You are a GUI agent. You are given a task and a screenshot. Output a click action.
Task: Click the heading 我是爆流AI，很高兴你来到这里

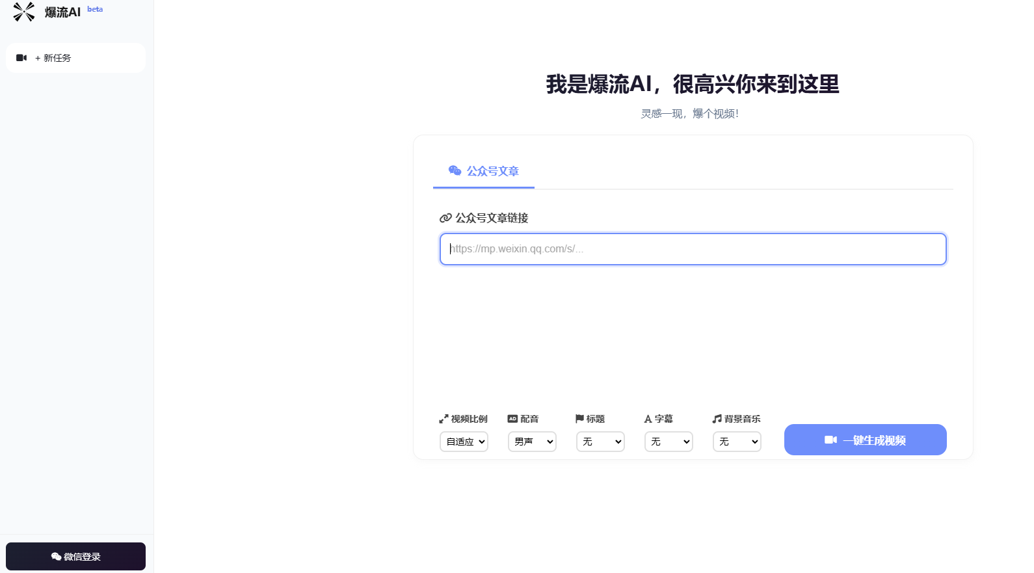click(x=693, y=84)
